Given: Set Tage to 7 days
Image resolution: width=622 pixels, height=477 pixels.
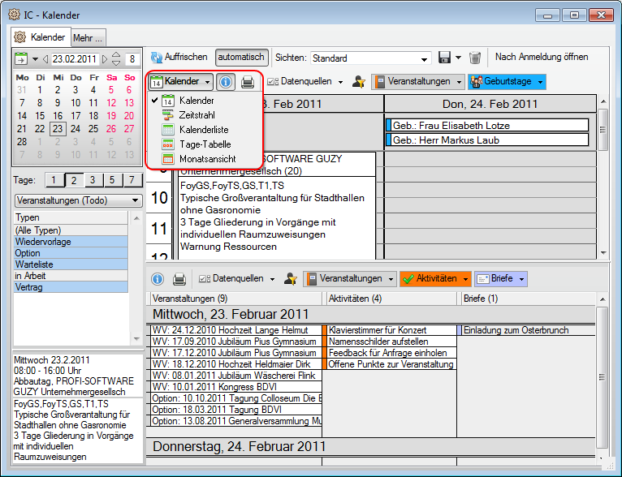Looking at the screenshot, I should pyautogui.click(x=132, y=180).
